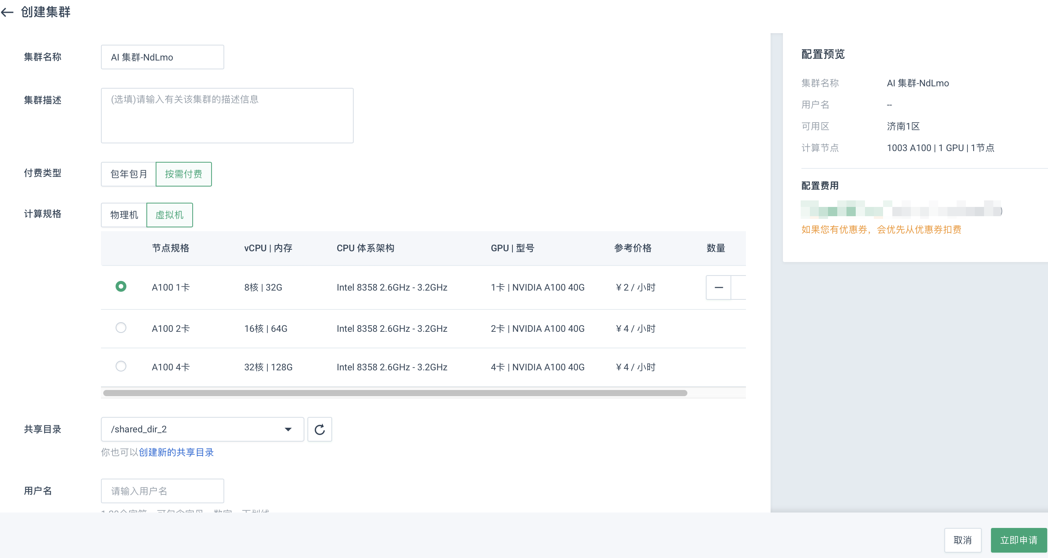The image size is (1048, 558).
Task: Choose 按需付费 payment type
Action: click(x=183, y=174)
